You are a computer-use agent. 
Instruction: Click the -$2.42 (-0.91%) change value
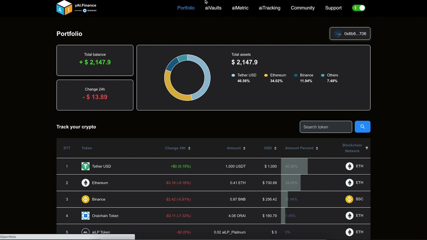point(178,199)
